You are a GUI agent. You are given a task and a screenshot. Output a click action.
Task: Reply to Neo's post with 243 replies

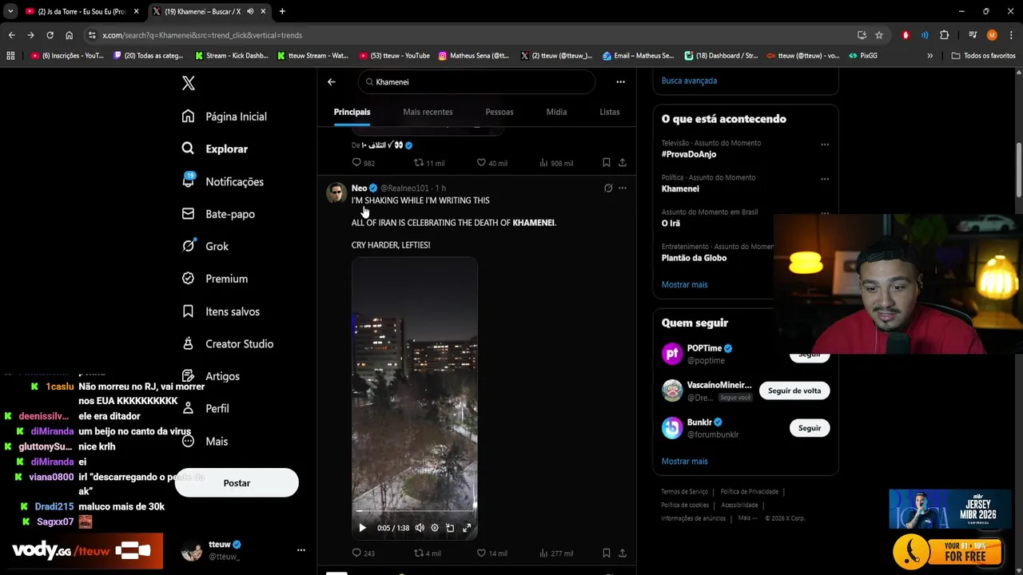364,553
